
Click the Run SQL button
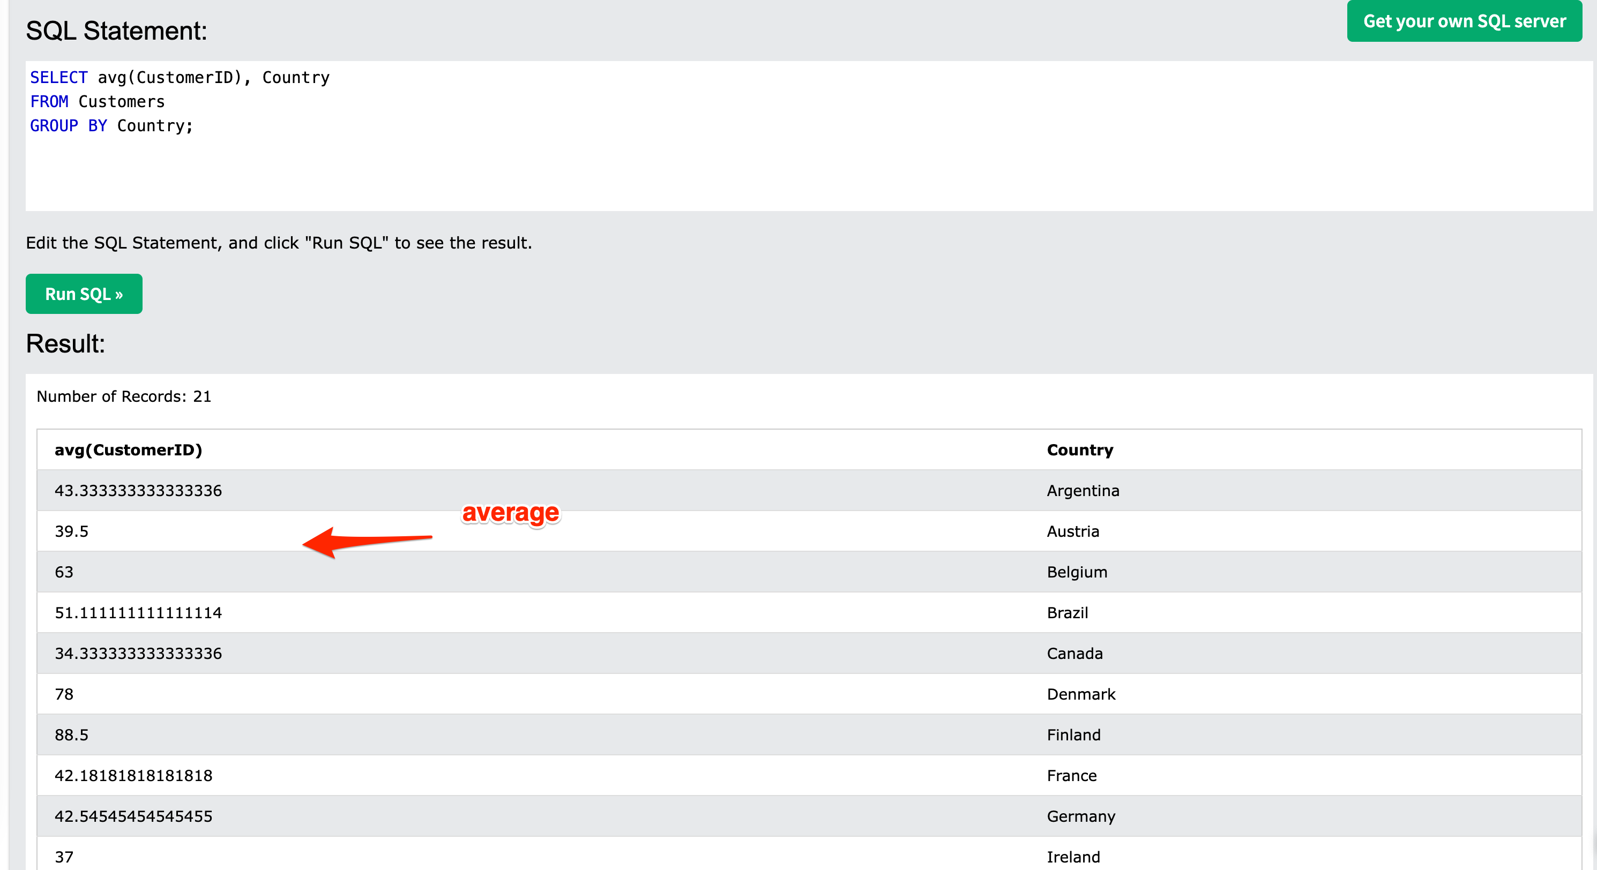[x=84, y=294]
